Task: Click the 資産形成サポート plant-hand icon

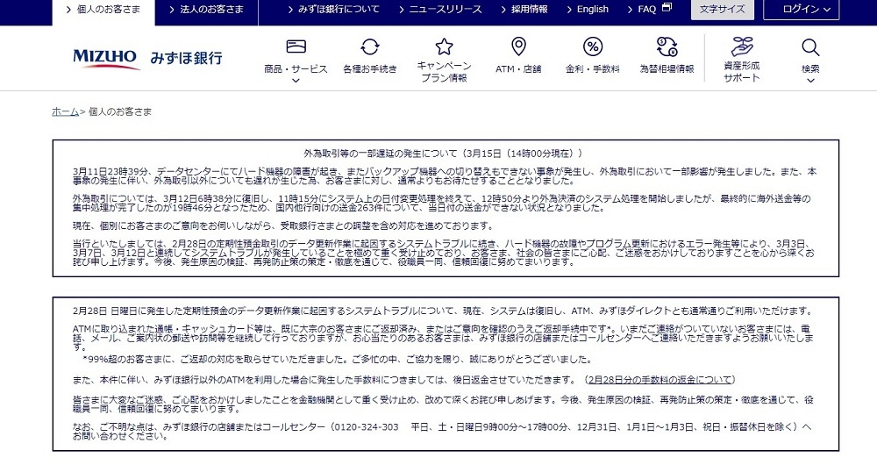Action: click(x=742, y=46)
